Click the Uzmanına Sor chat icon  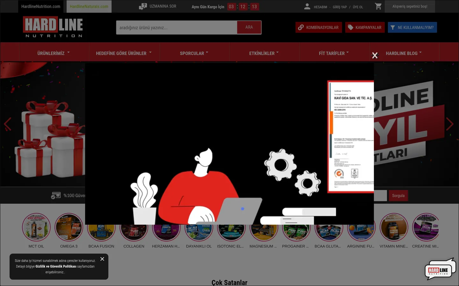tap(143, 6)
